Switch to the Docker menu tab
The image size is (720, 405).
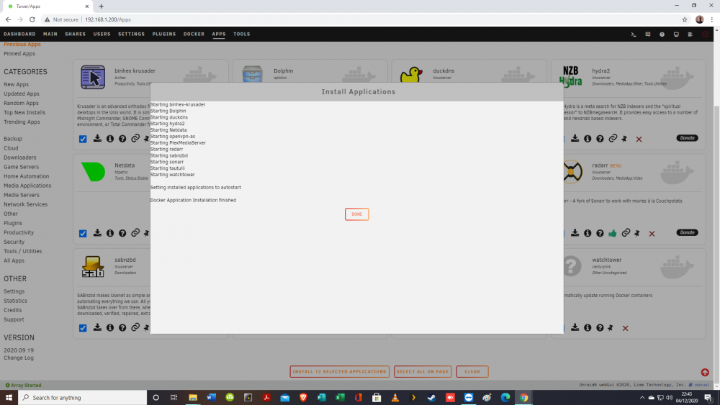tap(194, 34)
